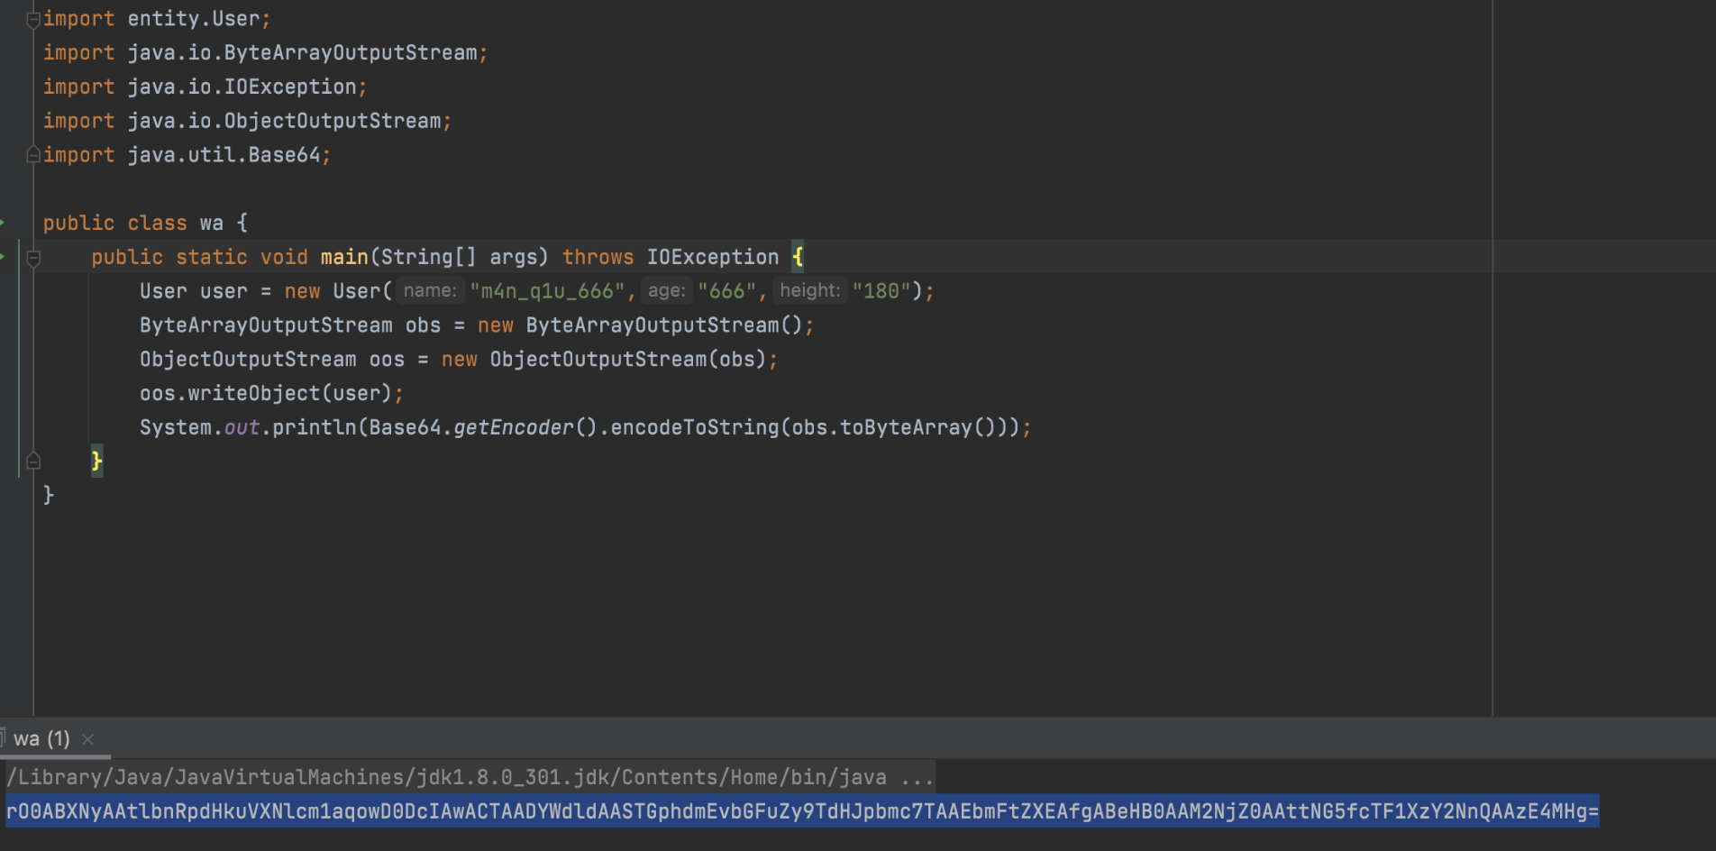The height and width of the screenshot is (851, 1716).
Task: Click 'getEncoder' in the println line
Action: click(x=513, y=428)
